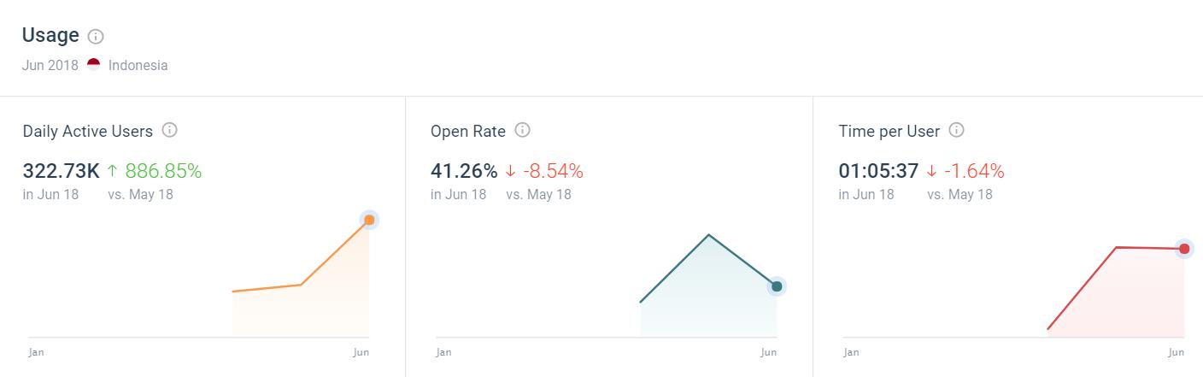Click the Open Rate chart peak
Screen dimensions: 1203x377
pyautogui.click(x=708, y=234)
